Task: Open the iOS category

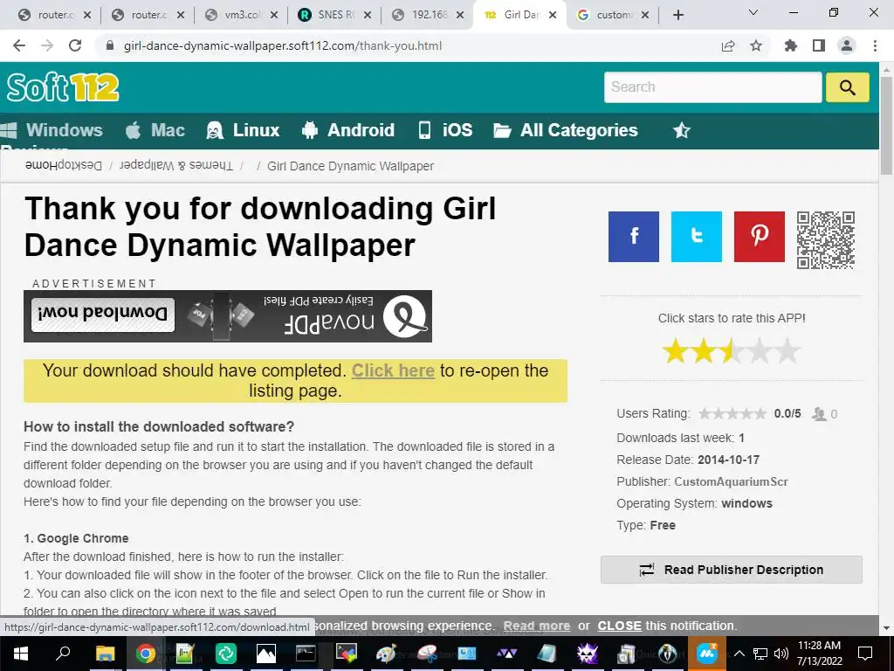Action: 445,130
